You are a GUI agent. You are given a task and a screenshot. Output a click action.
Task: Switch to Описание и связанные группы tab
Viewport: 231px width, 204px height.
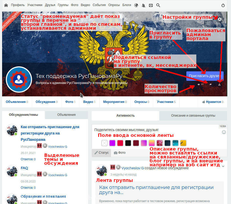pos(193,116)
